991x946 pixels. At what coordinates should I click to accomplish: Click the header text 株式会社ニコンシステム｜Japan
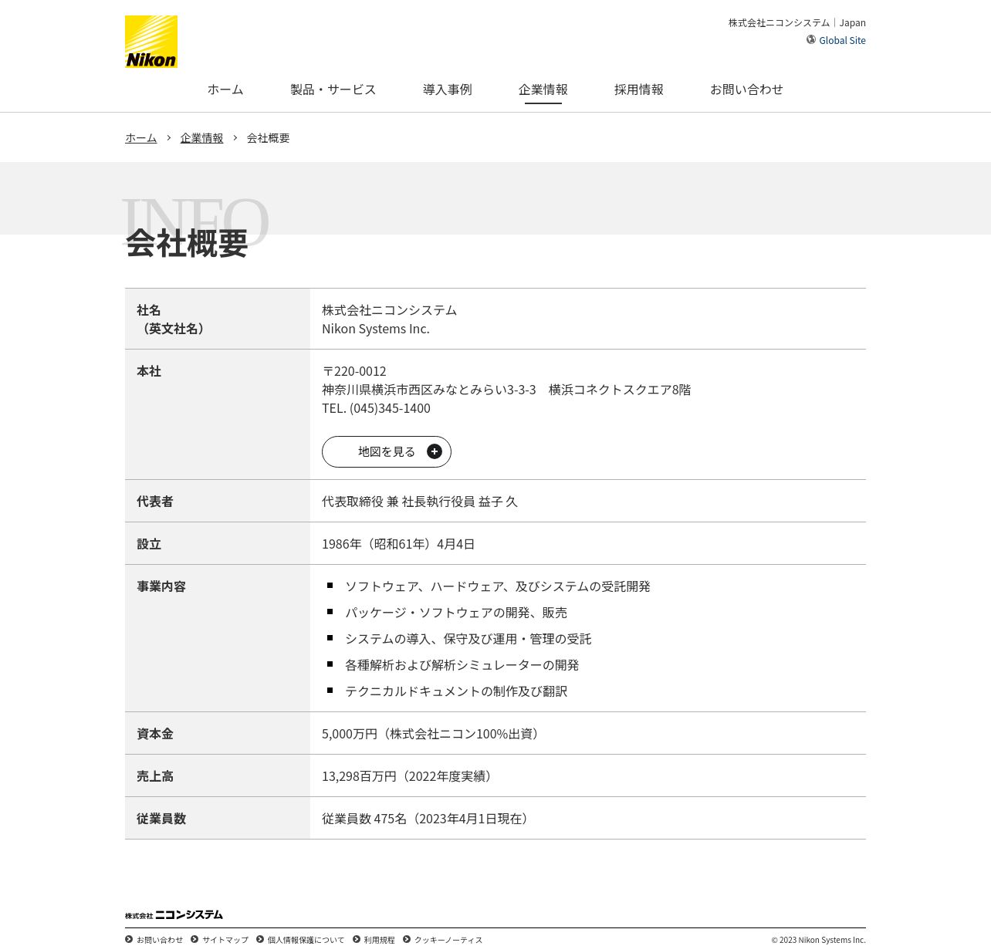coord(797,23)
